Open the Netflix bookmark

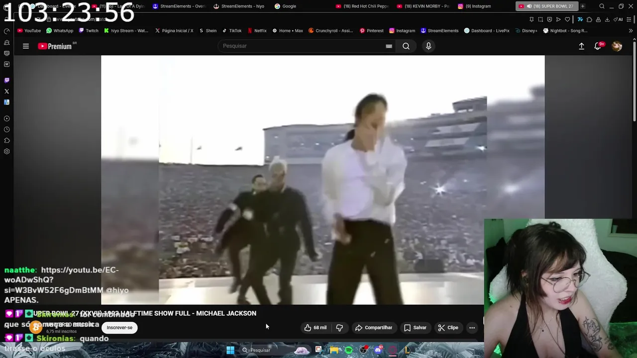257,31
